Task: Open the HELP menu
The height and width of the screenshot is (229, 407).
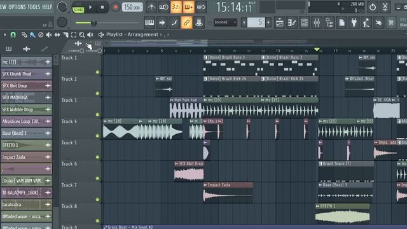Action: point(47,7)
